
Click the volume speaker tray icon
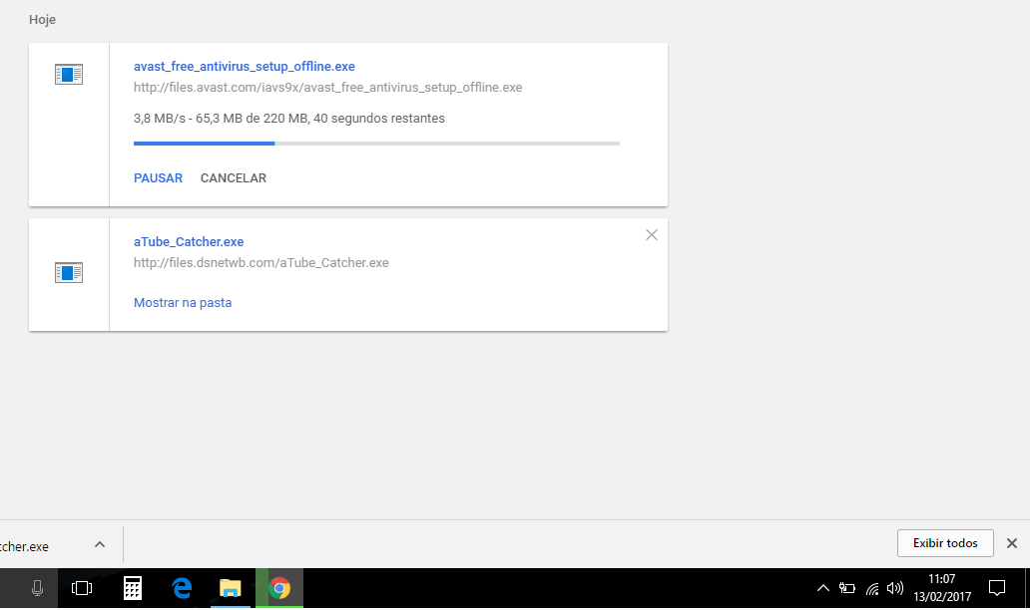[x=894, y=588]
